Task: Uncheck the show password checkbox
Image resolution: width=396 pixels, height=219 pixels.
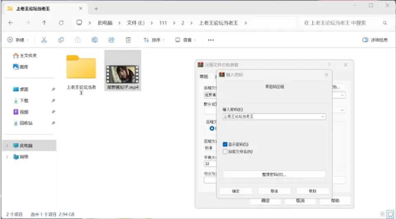Action: point(225,144)
